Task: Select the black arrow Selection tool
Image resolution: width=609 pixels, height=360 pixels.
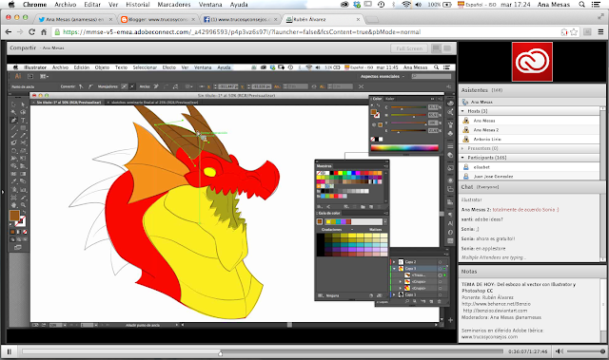Action: pyautogui.click(x=13, y=104)
